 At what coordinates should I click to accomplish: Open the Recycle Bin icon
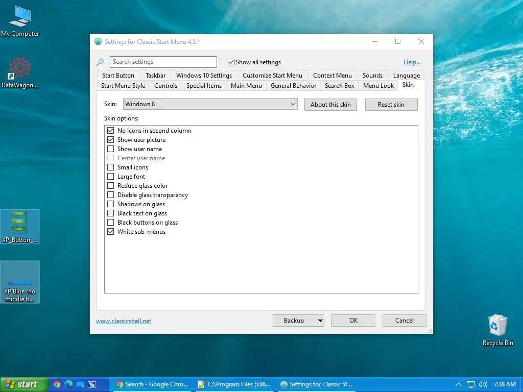pyautogui.click(x=497, y=330)
